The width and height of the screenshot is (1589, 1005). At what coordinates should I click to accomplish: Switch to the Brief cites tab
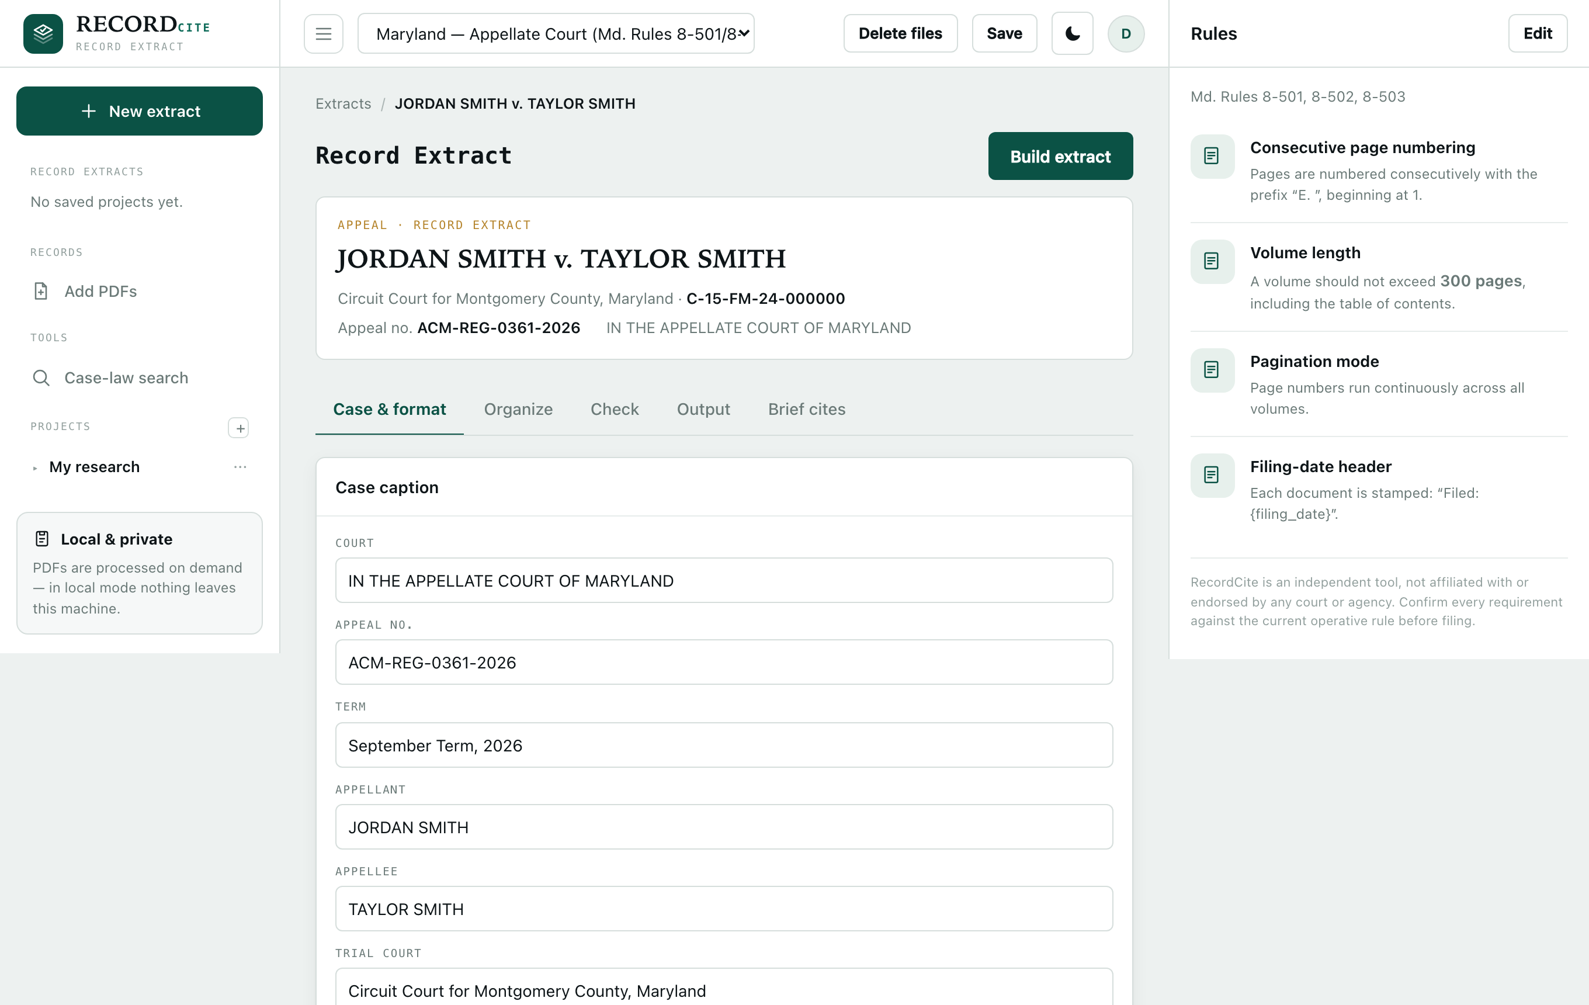click(806, 409)
